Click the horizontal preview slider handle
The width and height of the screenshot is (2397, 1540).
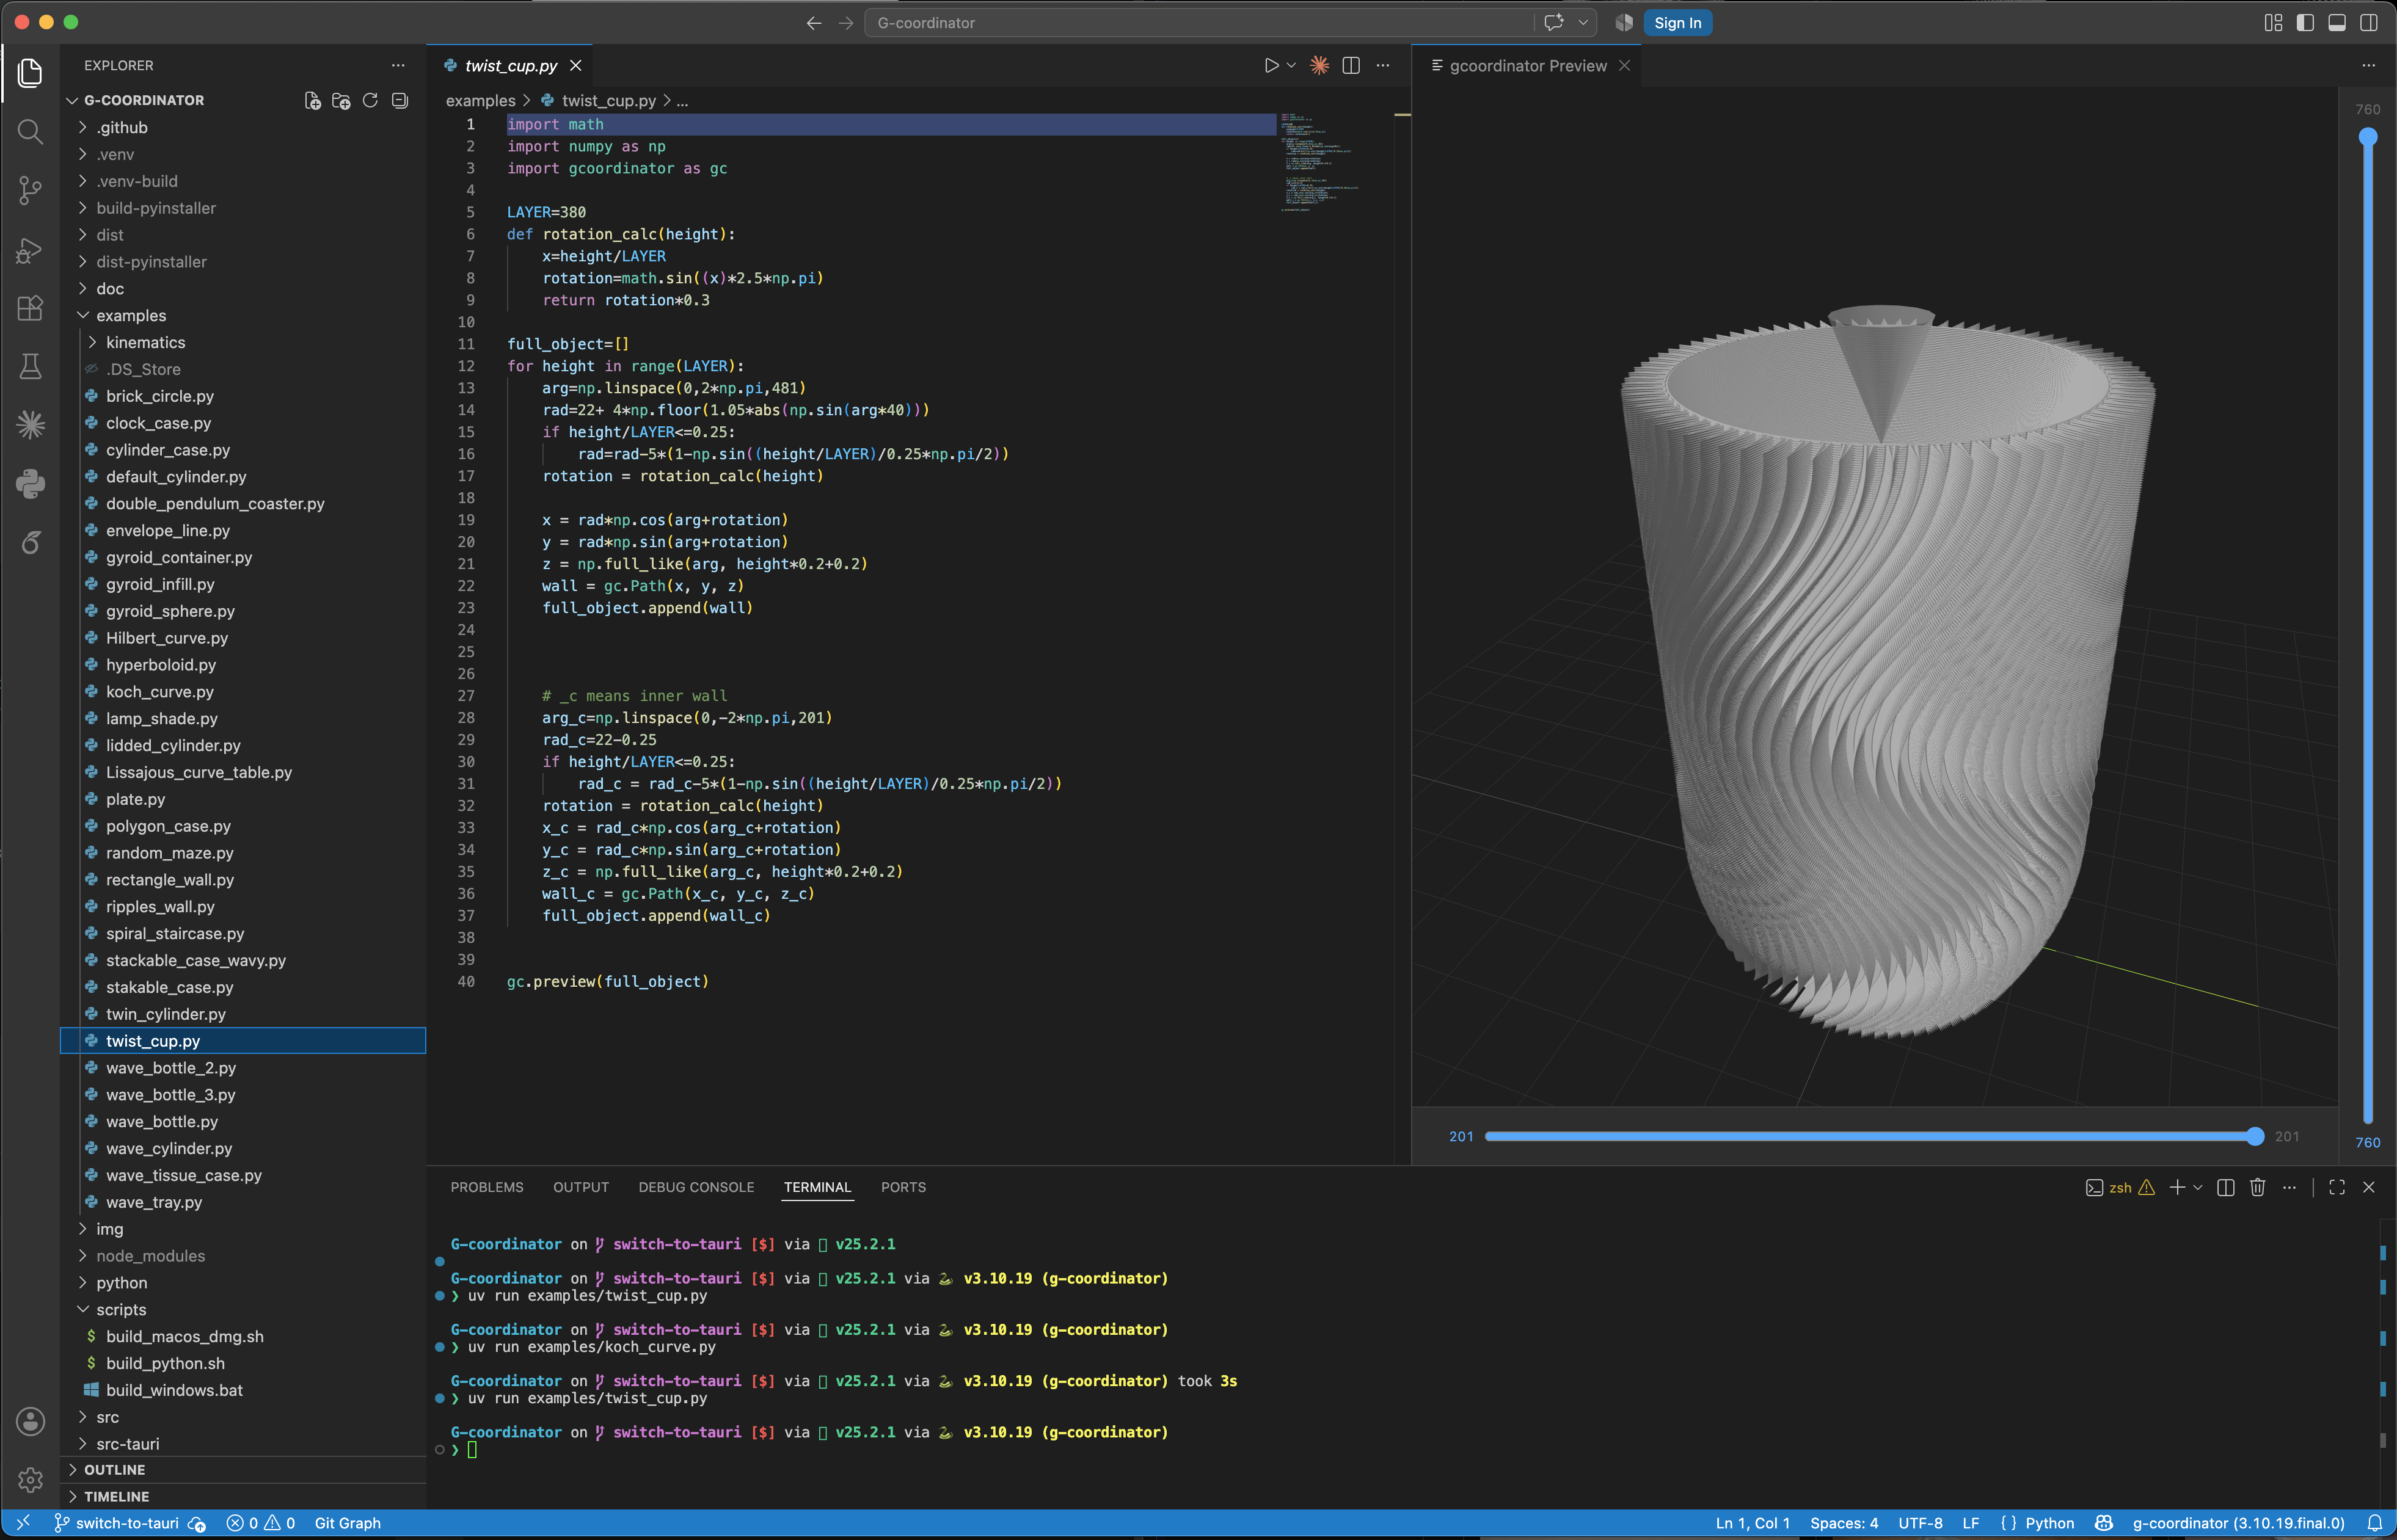point(2254,1136)
